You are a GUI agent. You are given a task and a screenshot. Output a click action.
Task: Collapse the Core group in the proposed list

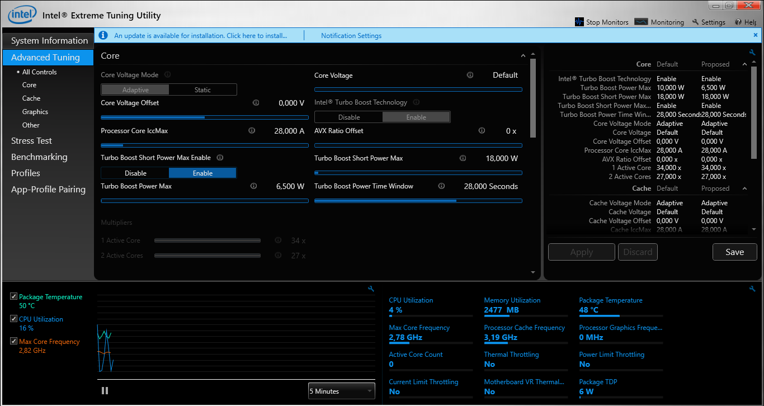744,64
